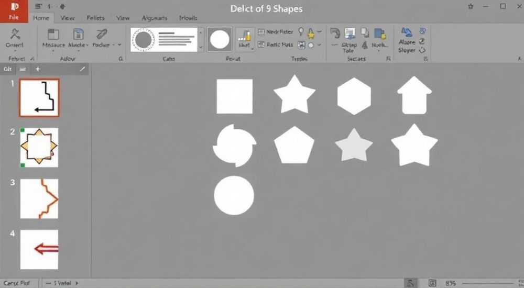
Task: Click the Paduze brush icon
Action: (101, 34)
